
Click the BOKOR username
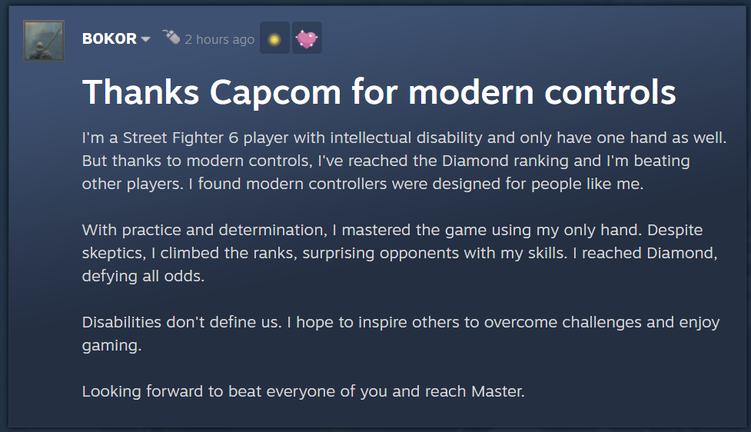tap(109, 38)
